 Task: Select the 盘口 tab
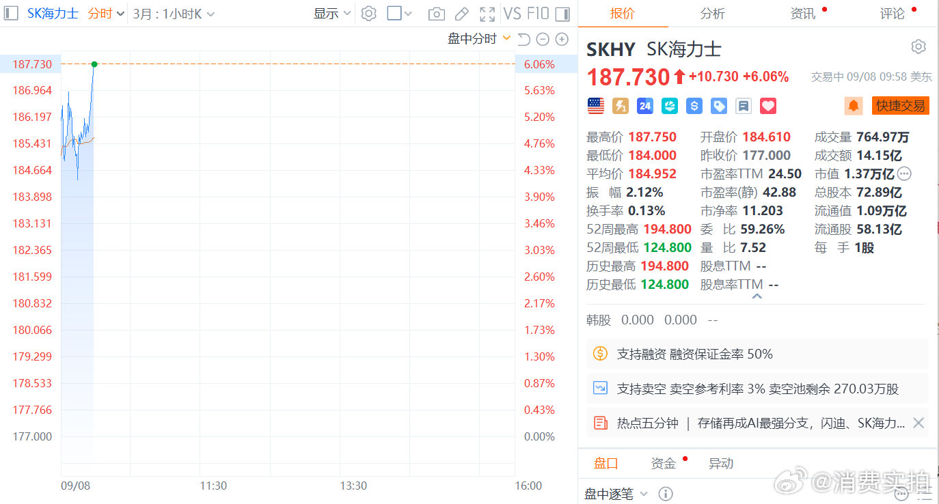605,464
